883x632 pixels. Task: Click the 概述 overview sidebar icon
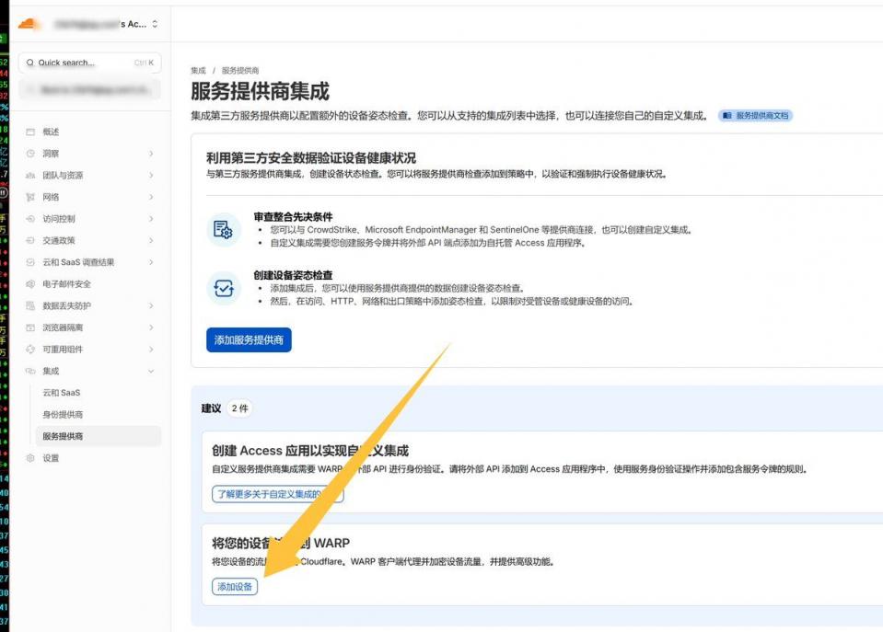pos(30,132)
